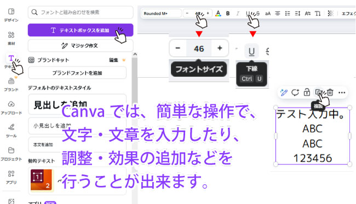Viewport: 356px width, 204px height.
Task: Click the font search input field
Action: pyautogui.click(x=81, y=12)
